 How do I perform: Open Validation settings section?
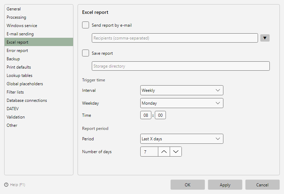click(39, 117)
